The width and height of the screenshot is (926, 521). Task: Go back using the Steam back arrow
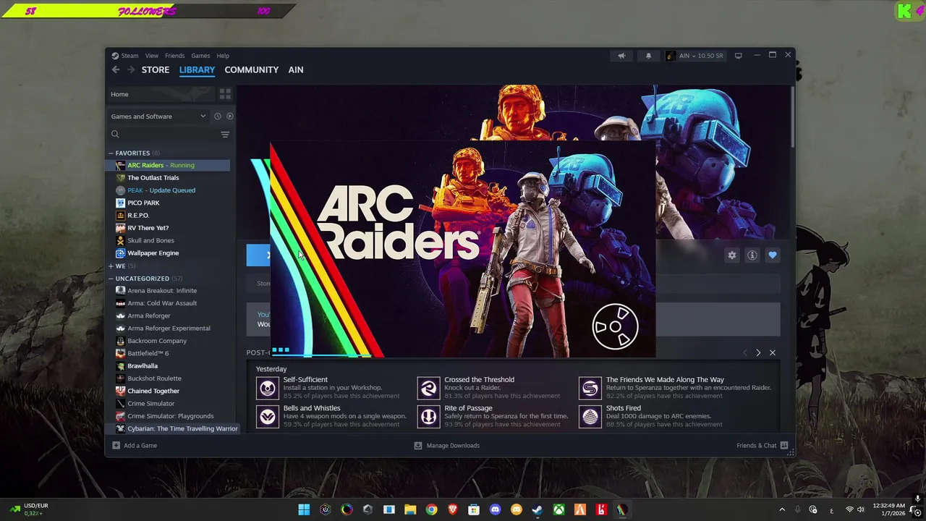pos(116,69)
